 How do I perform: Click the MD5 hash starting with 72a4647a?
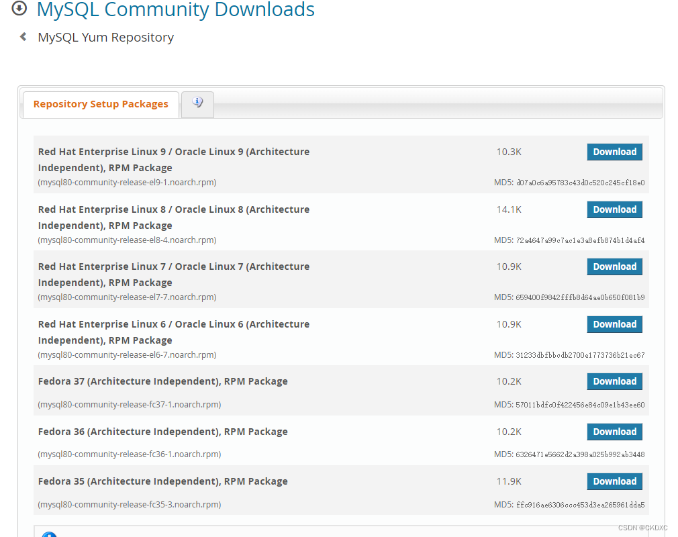pyautogui.click(x=580, y=240)
